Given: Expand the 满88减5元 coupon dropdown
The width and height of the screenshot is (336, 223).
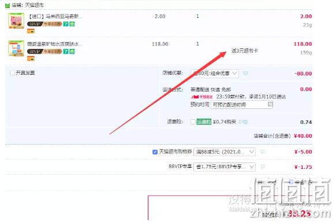Looking at the screenshot, I should [x=225, y=152].
